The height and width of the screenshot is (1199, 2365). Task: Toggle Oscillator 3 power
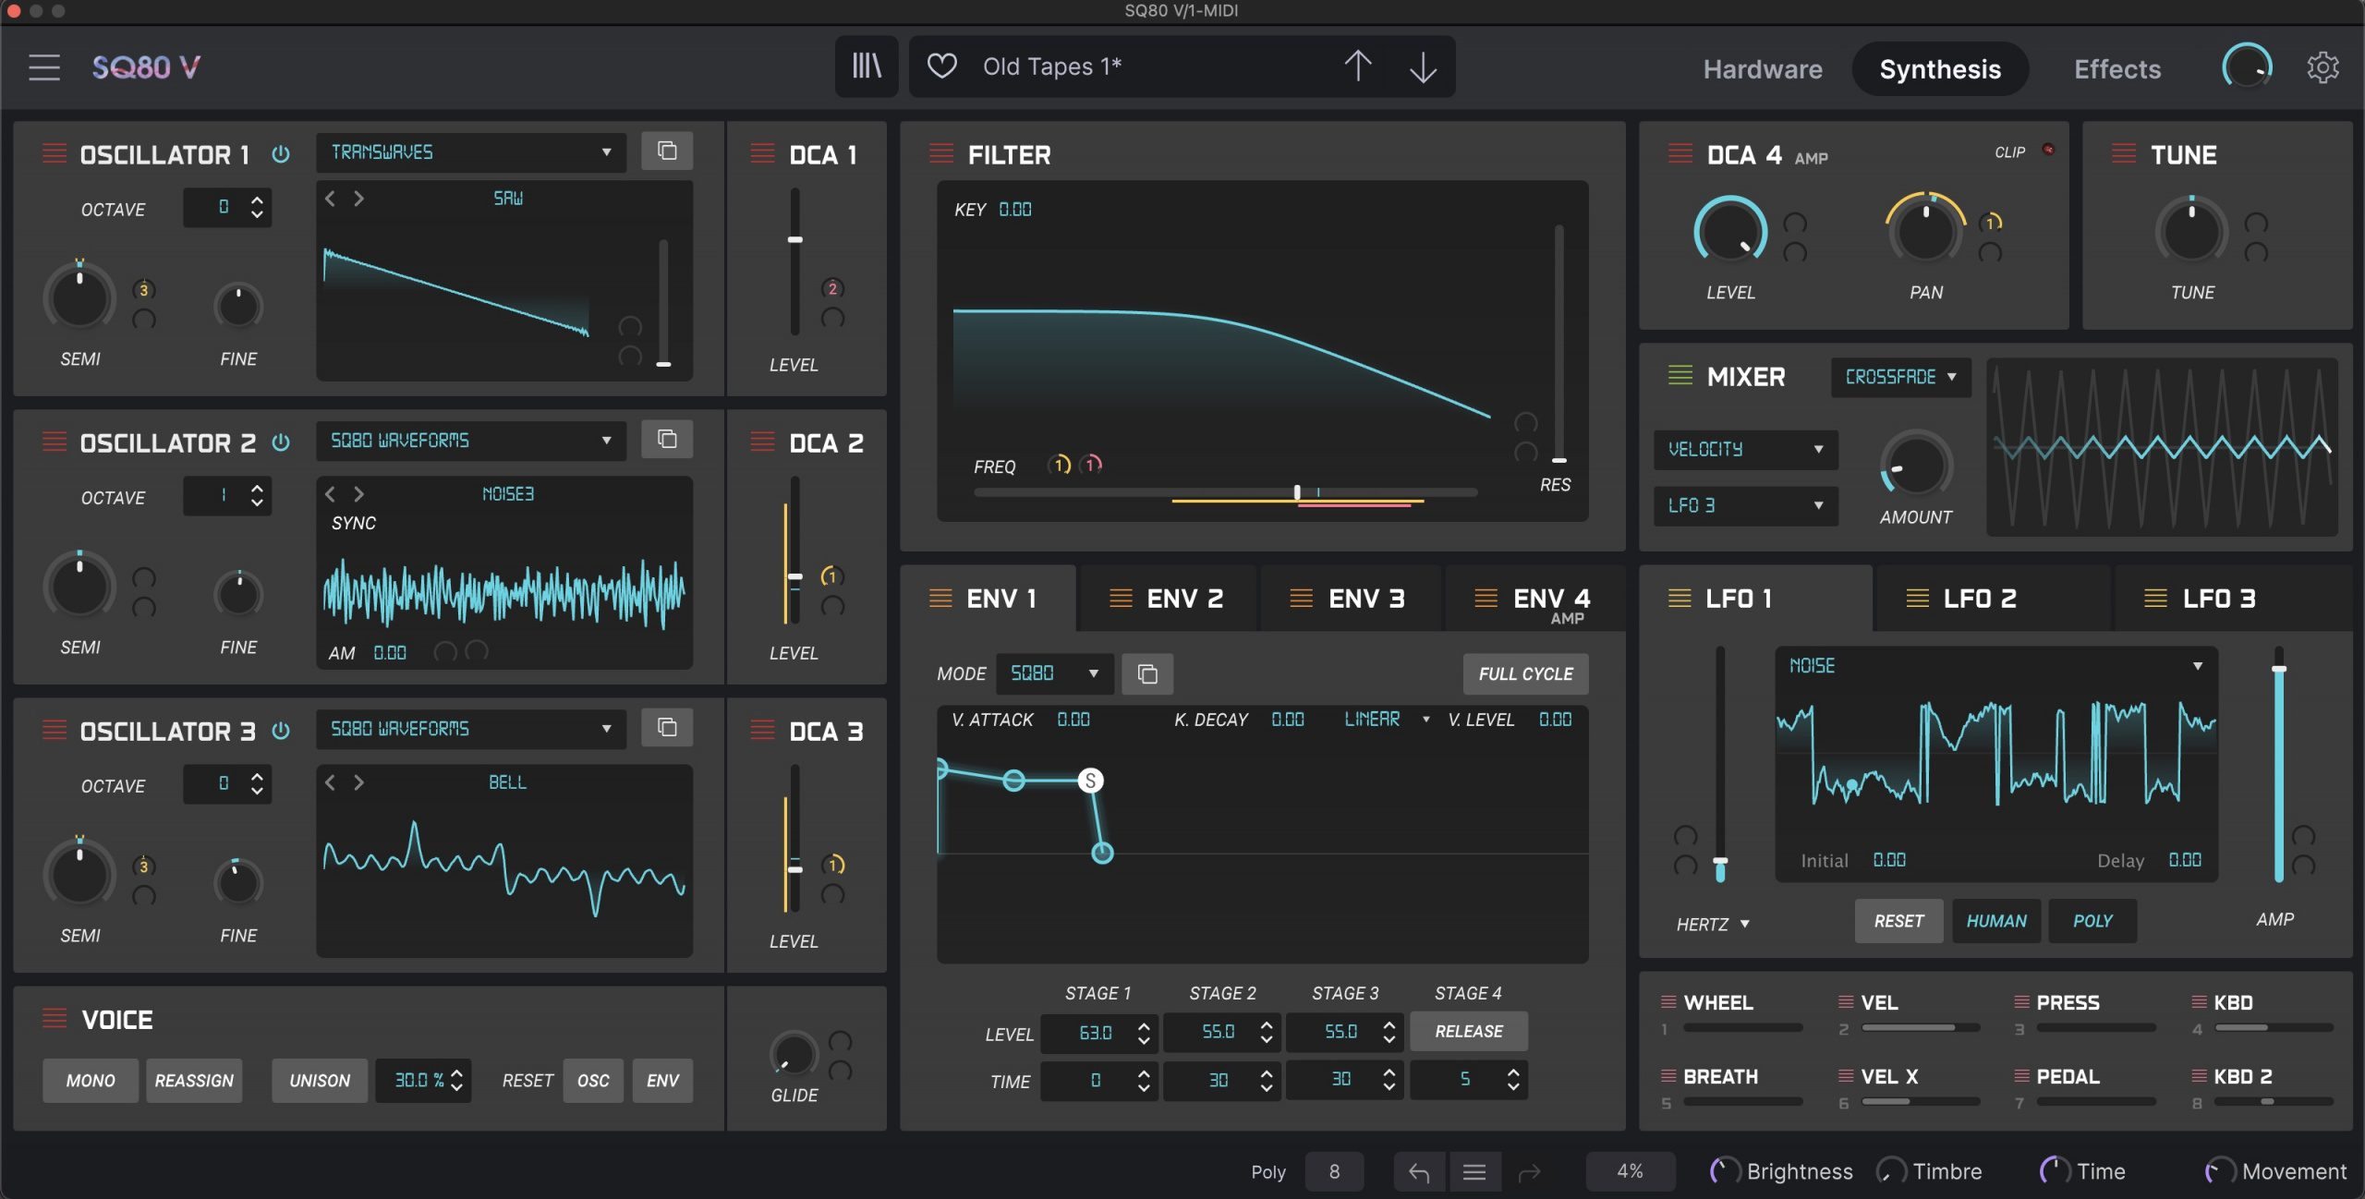(281, 731)
